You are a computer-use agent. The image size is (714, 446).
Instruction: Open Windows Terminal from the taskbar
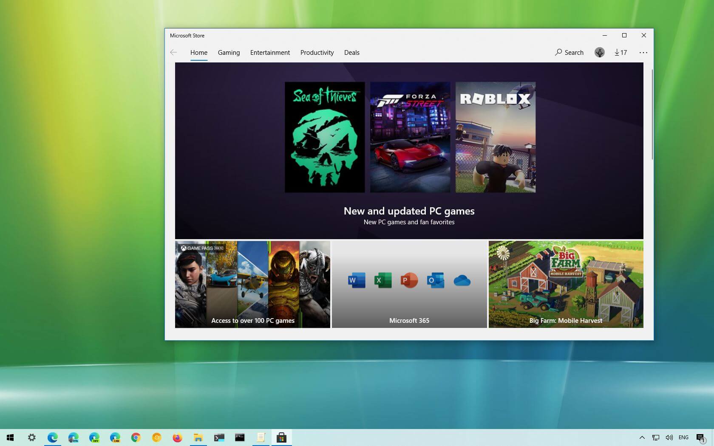click(x=219, y=438)
